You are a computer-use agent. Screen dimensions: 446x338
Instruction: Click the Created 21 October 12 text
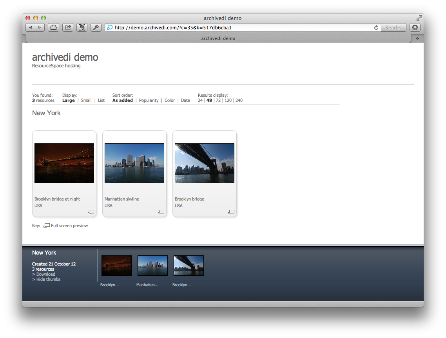coord(54,264)
